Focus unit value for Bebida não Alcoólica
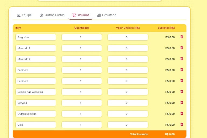This screenshot has width=207, height=138. pos(128,92)
